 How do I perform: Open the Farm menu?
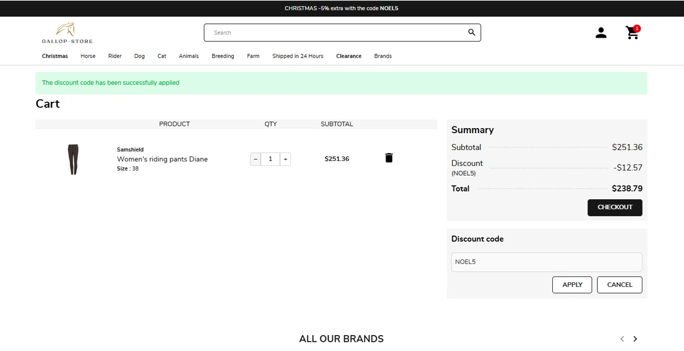253,56
